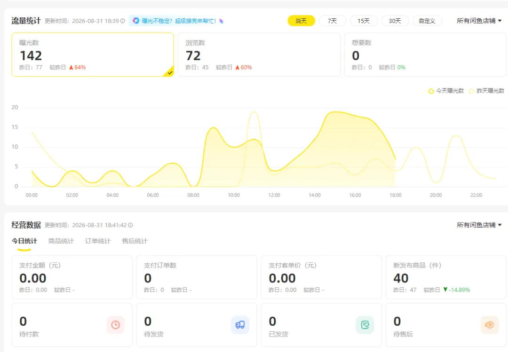Switch to the 商品统计 tab

click(61, 241)
